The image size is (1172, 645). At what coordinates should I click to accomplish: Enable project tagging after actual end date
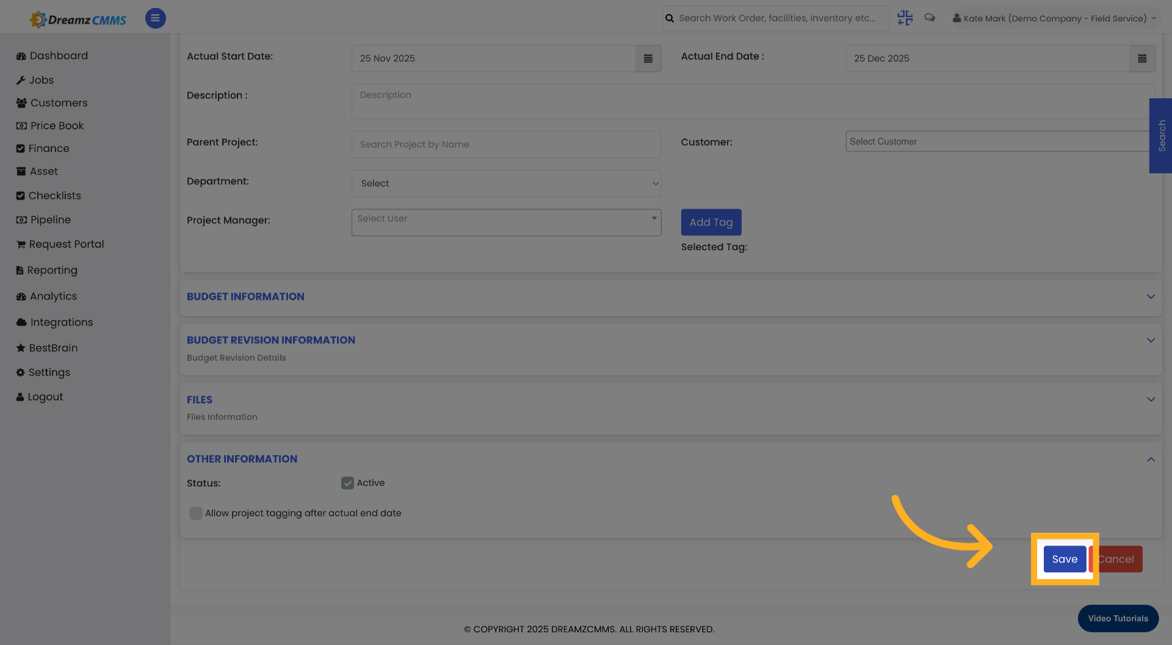tap(196, 513)
